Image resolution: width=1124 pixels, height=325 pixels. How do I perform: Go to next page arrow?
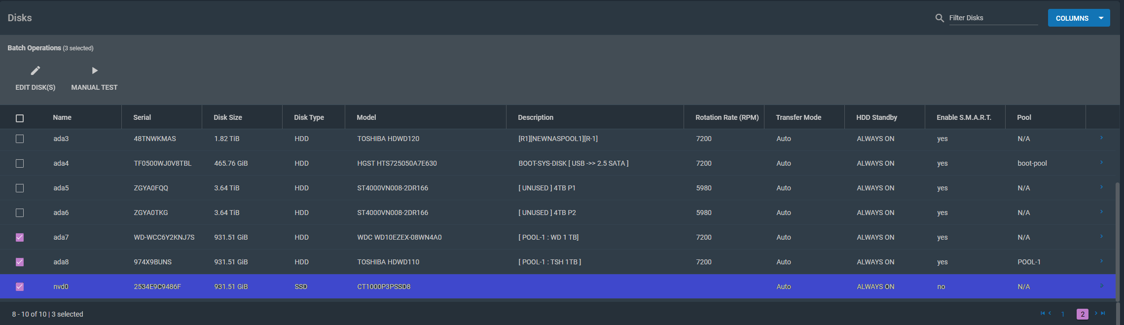coord(1096,313)
